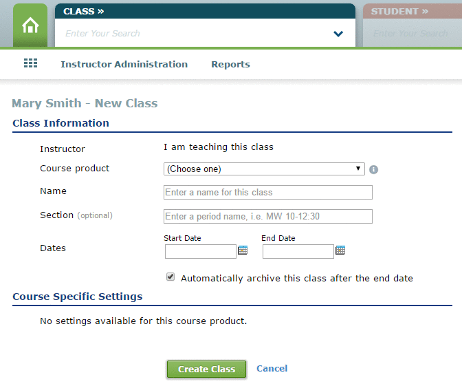Viewport: 462px width, 386px height.
Task: Select the STUDENT tab header
Action: pos(399,11)
